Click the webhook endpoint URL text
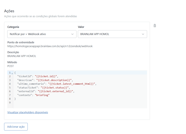Screen dimensions: 186x134 coord(50,46)
